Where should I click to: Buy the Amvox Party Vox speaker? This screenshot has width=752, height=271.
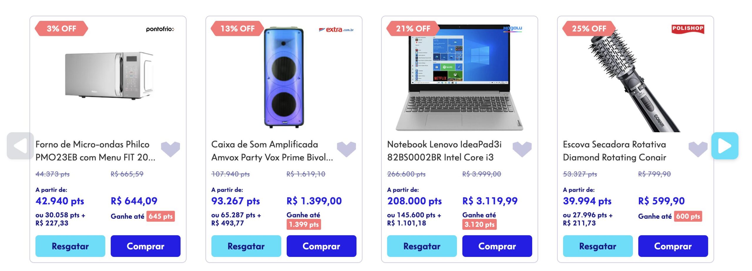(321, 246)
